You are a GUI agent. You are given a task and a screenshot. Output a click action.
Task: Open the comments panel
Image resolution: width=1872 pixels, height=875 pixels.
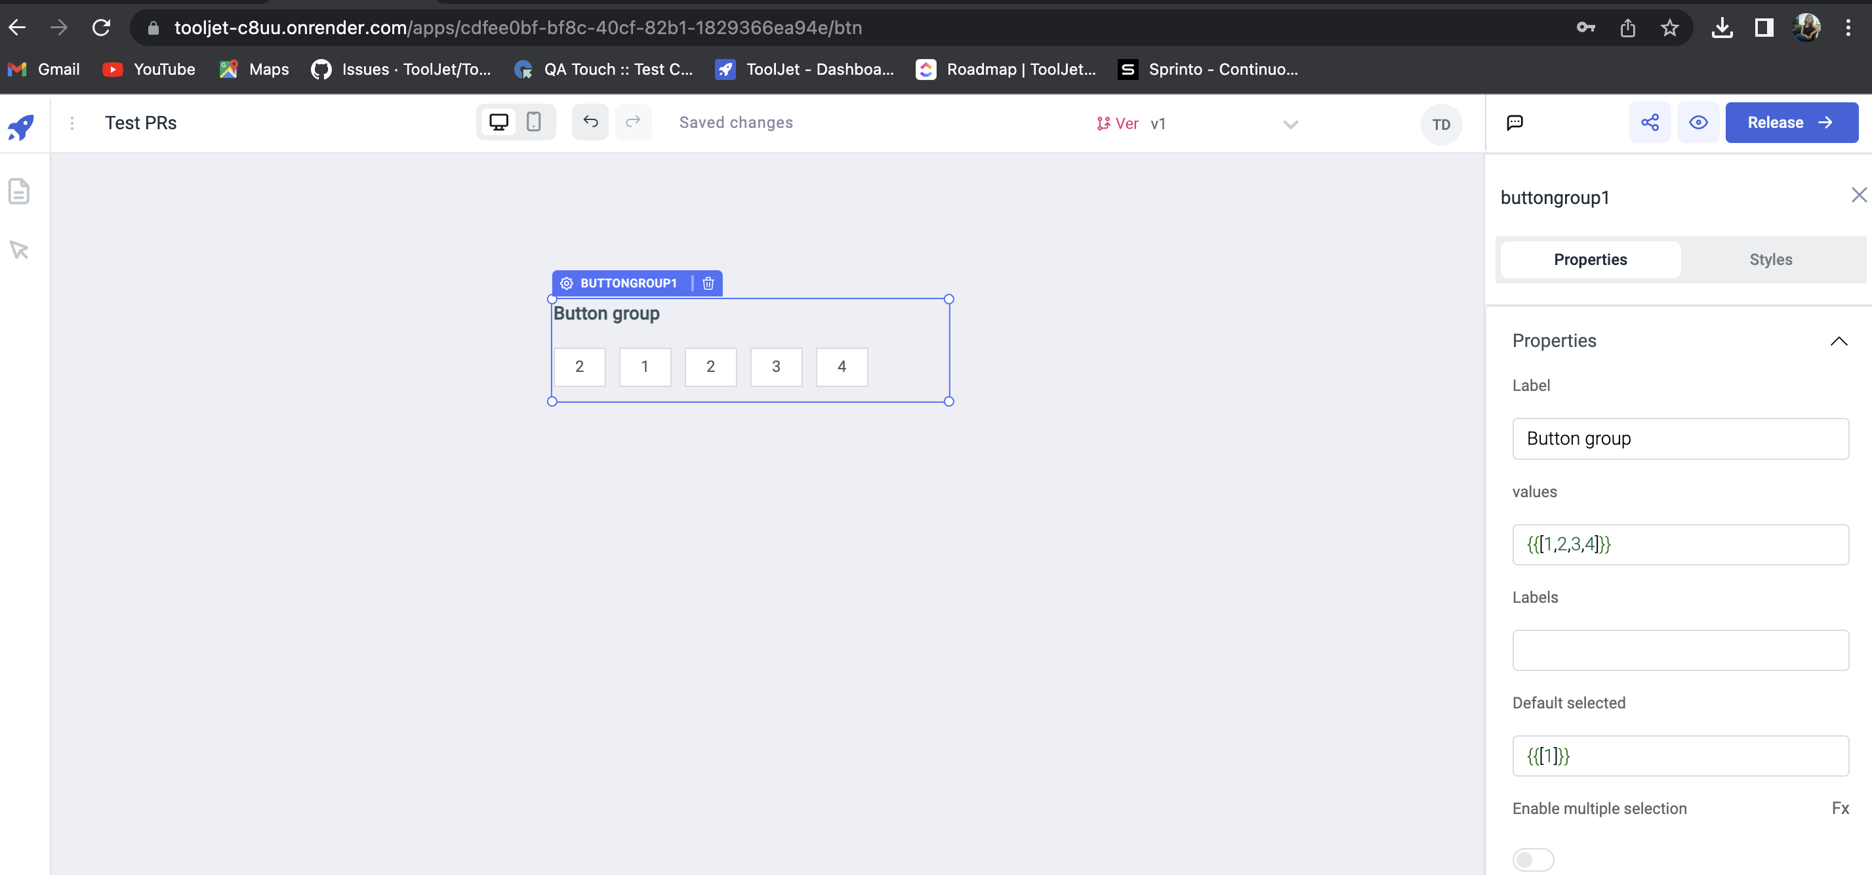pos(1514,122)
